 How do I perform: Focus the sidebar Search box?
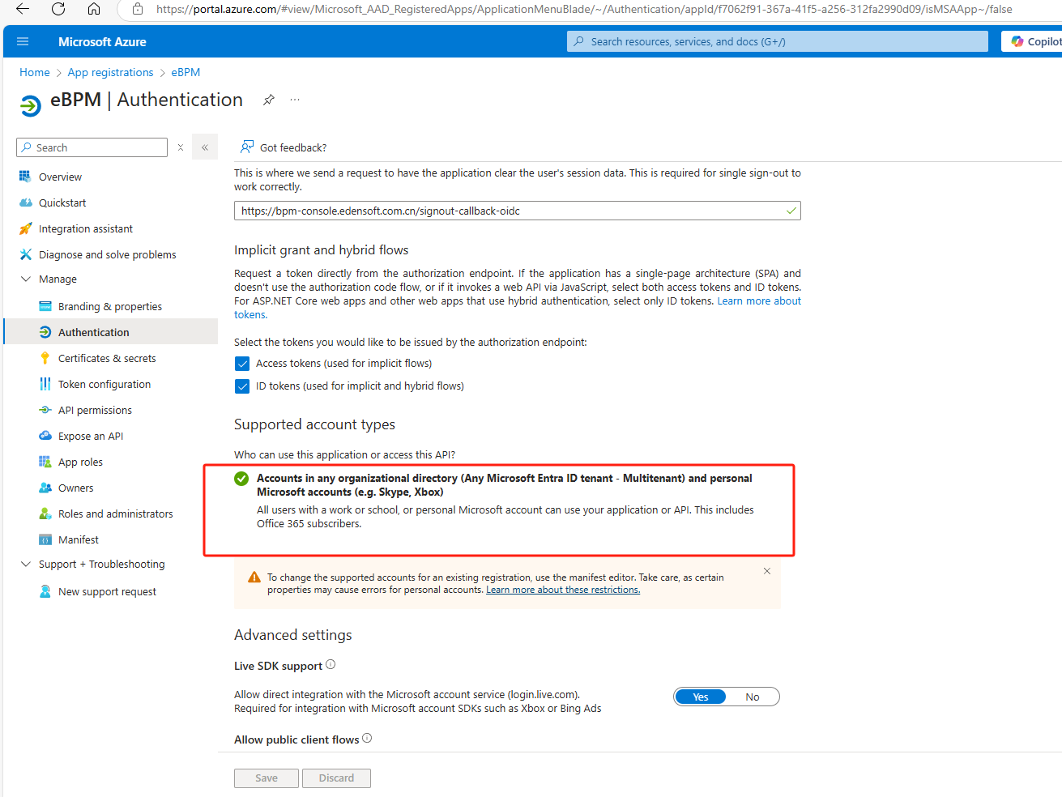(92, 147)
